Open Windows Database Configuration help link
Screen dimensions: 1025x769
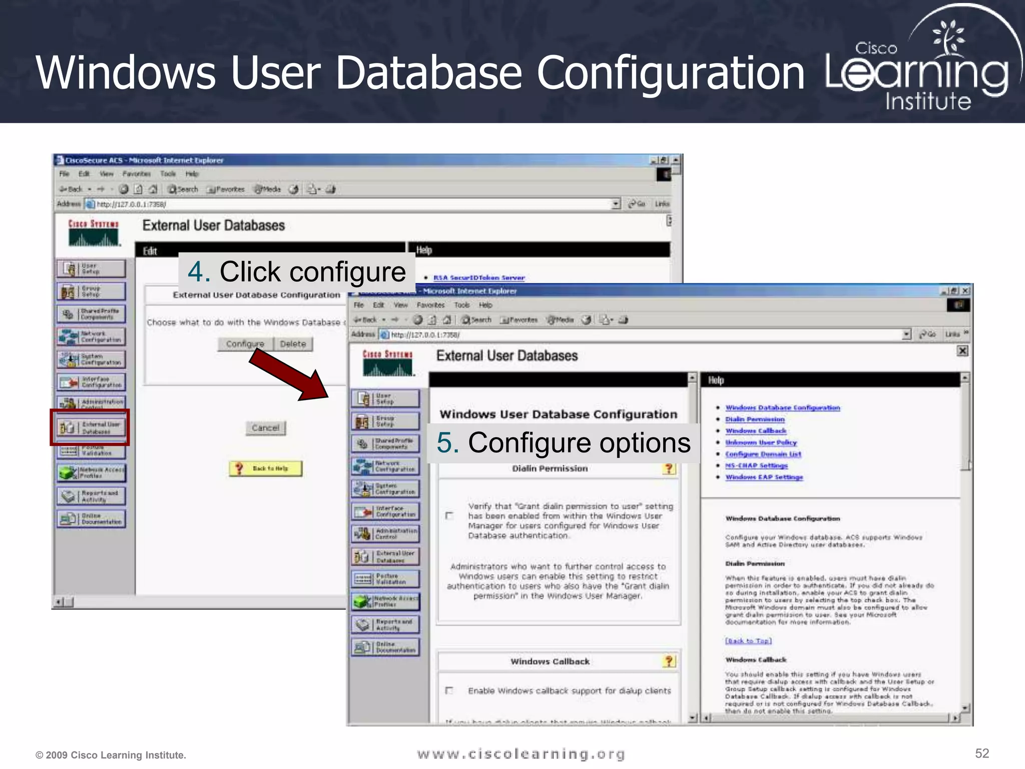point(783,408)
